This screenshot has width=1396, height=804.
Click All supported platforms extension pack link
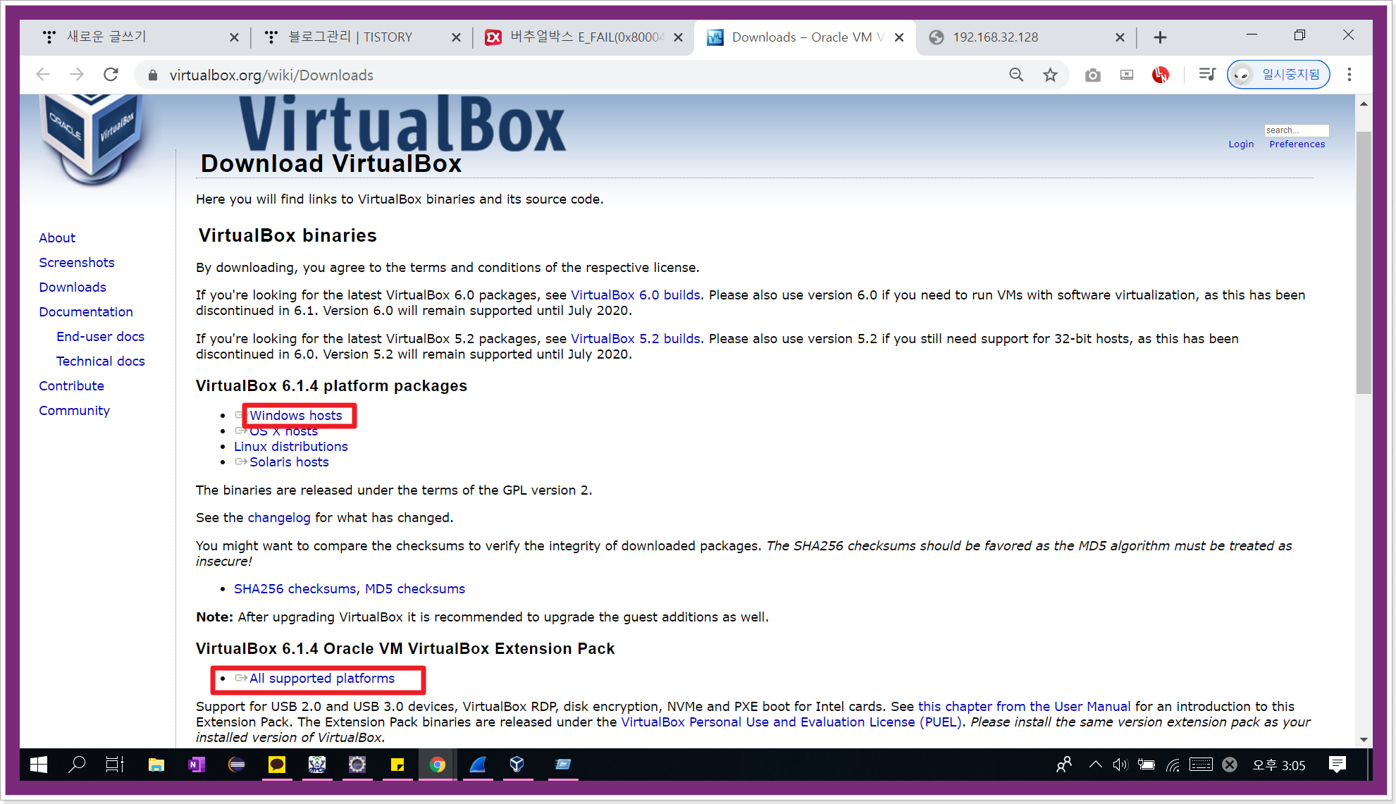point(321,679)
